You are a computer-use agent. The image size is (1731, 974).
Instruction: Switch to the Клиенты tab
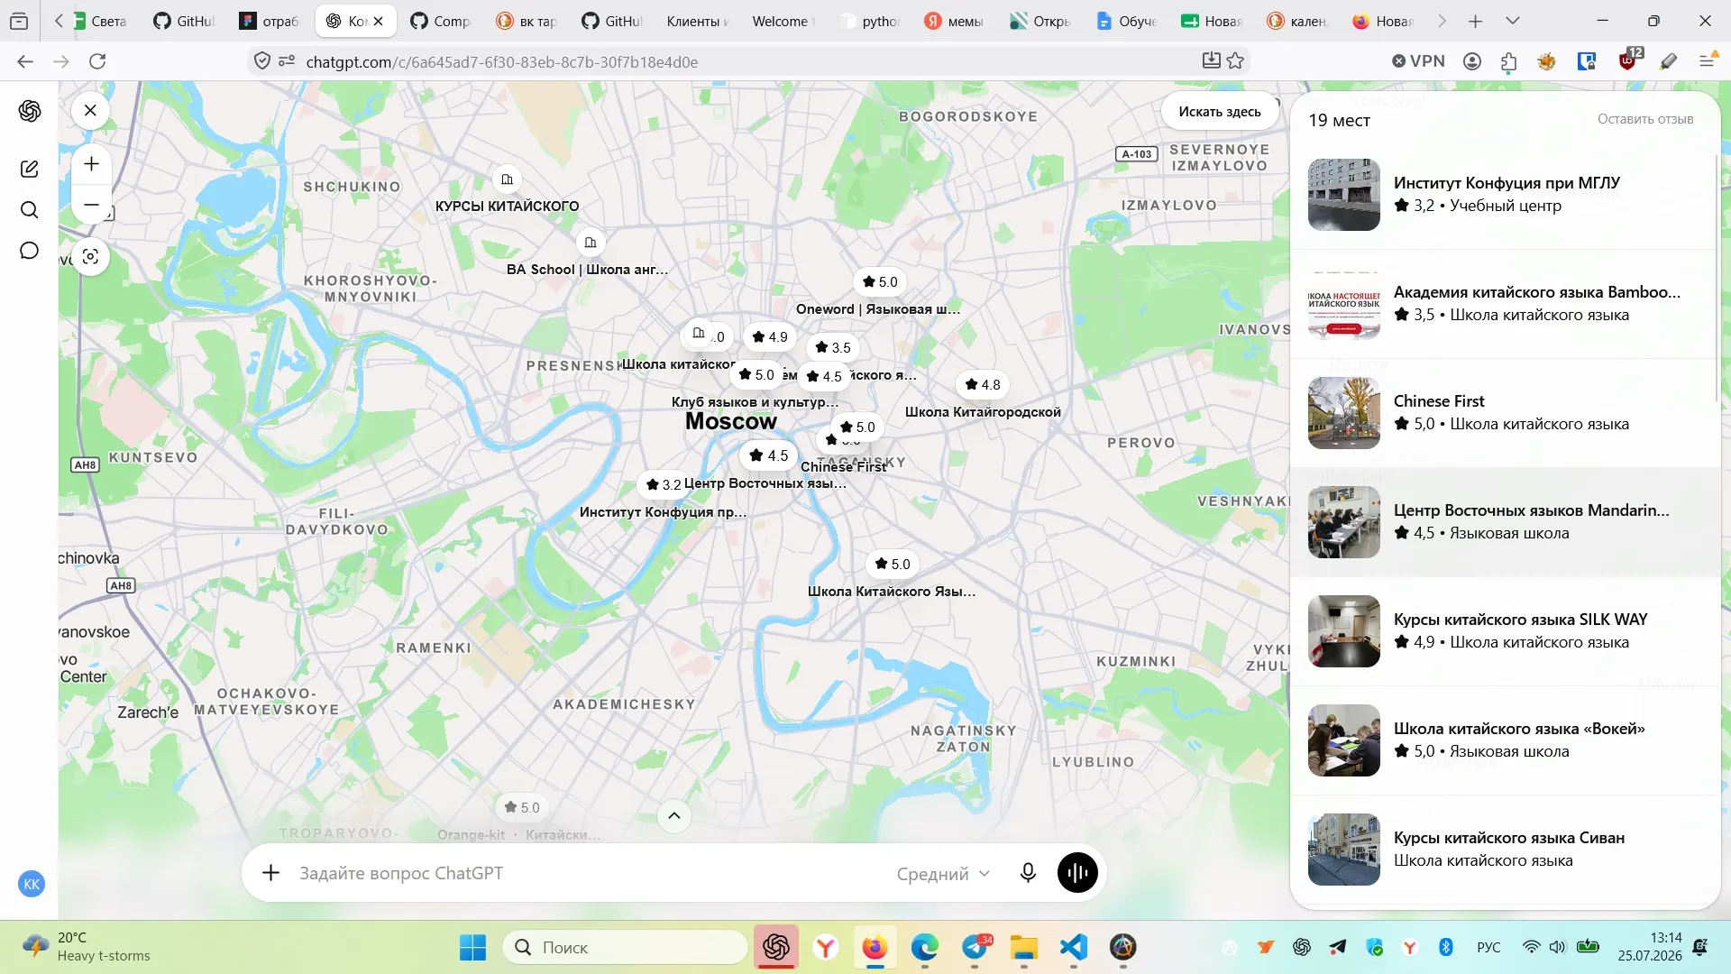(696, 21)
